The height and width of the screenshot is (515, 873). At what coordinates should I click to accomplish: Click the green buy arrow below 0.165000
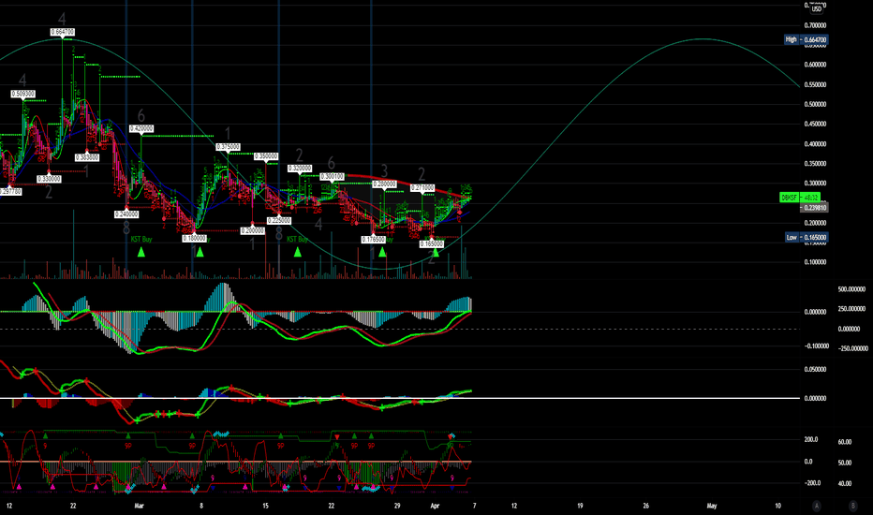436,253
